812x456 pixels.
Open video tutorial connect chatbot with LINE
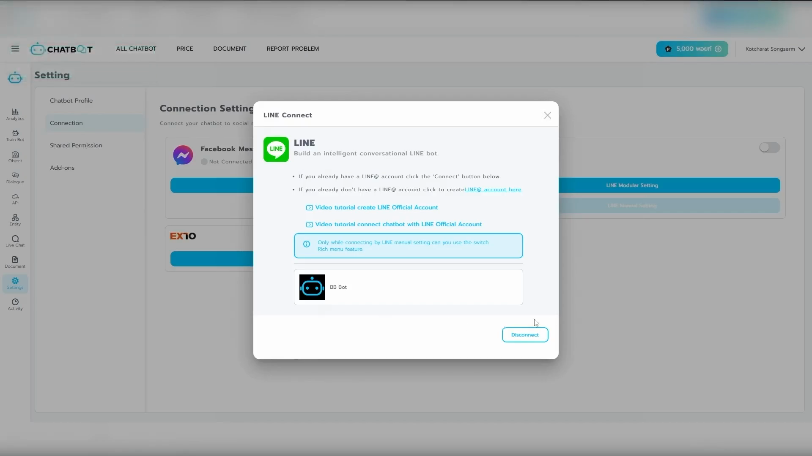pos(394,224)
